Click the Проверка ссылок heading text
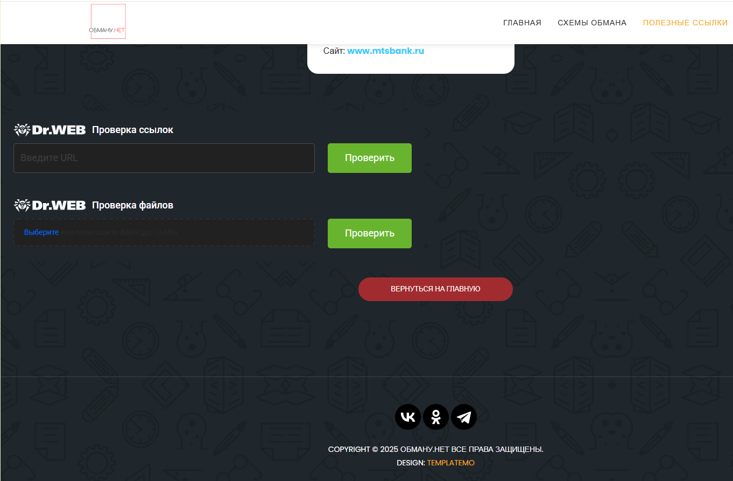The width and height of the screenshot is (733, 481). [x=132, y=130]
